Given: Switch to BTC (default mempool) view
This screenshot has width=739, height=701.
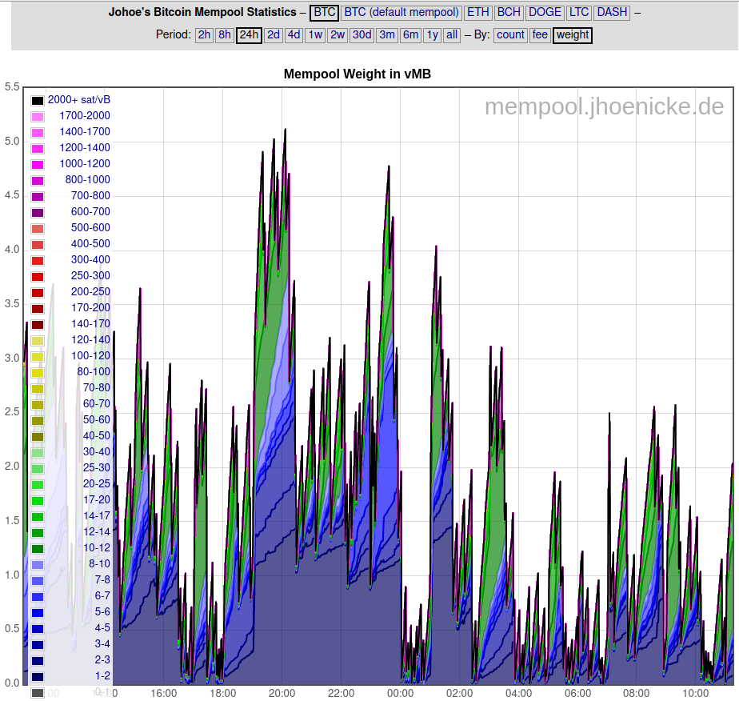Looking at the screenshot, I should [401, 12].
